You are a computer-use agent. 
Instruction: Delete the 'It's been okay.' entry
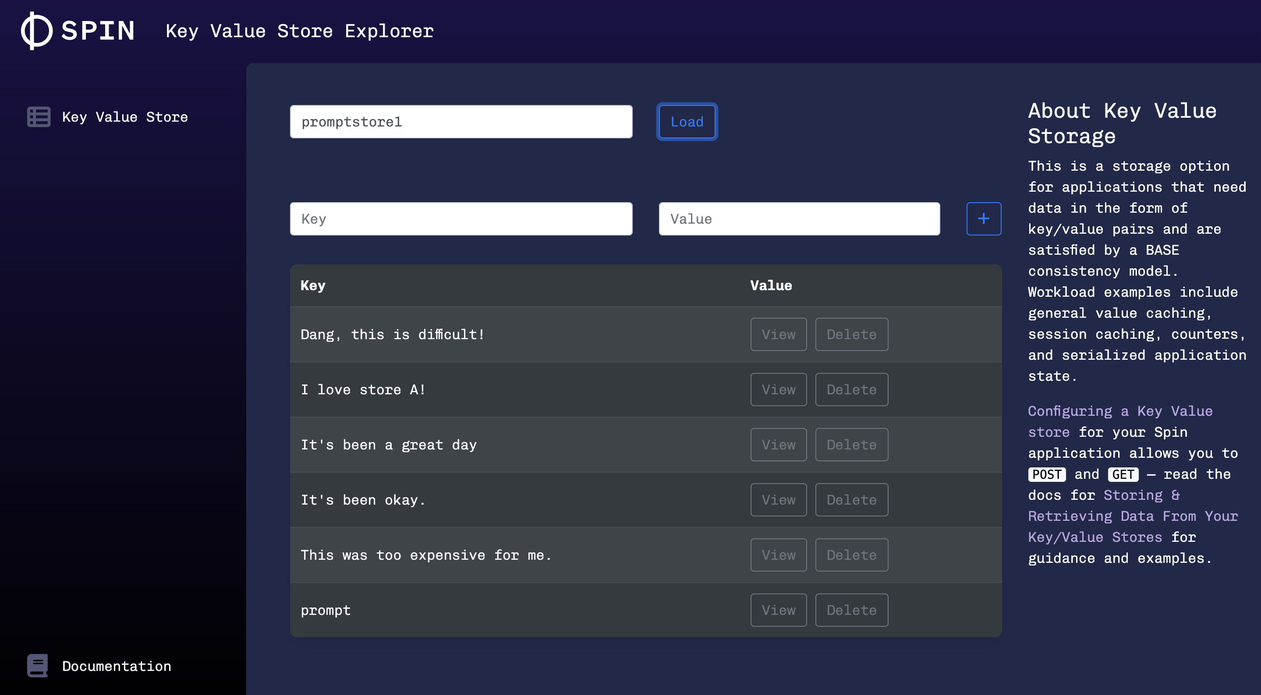pyautogui.click(x=851, y=499)
